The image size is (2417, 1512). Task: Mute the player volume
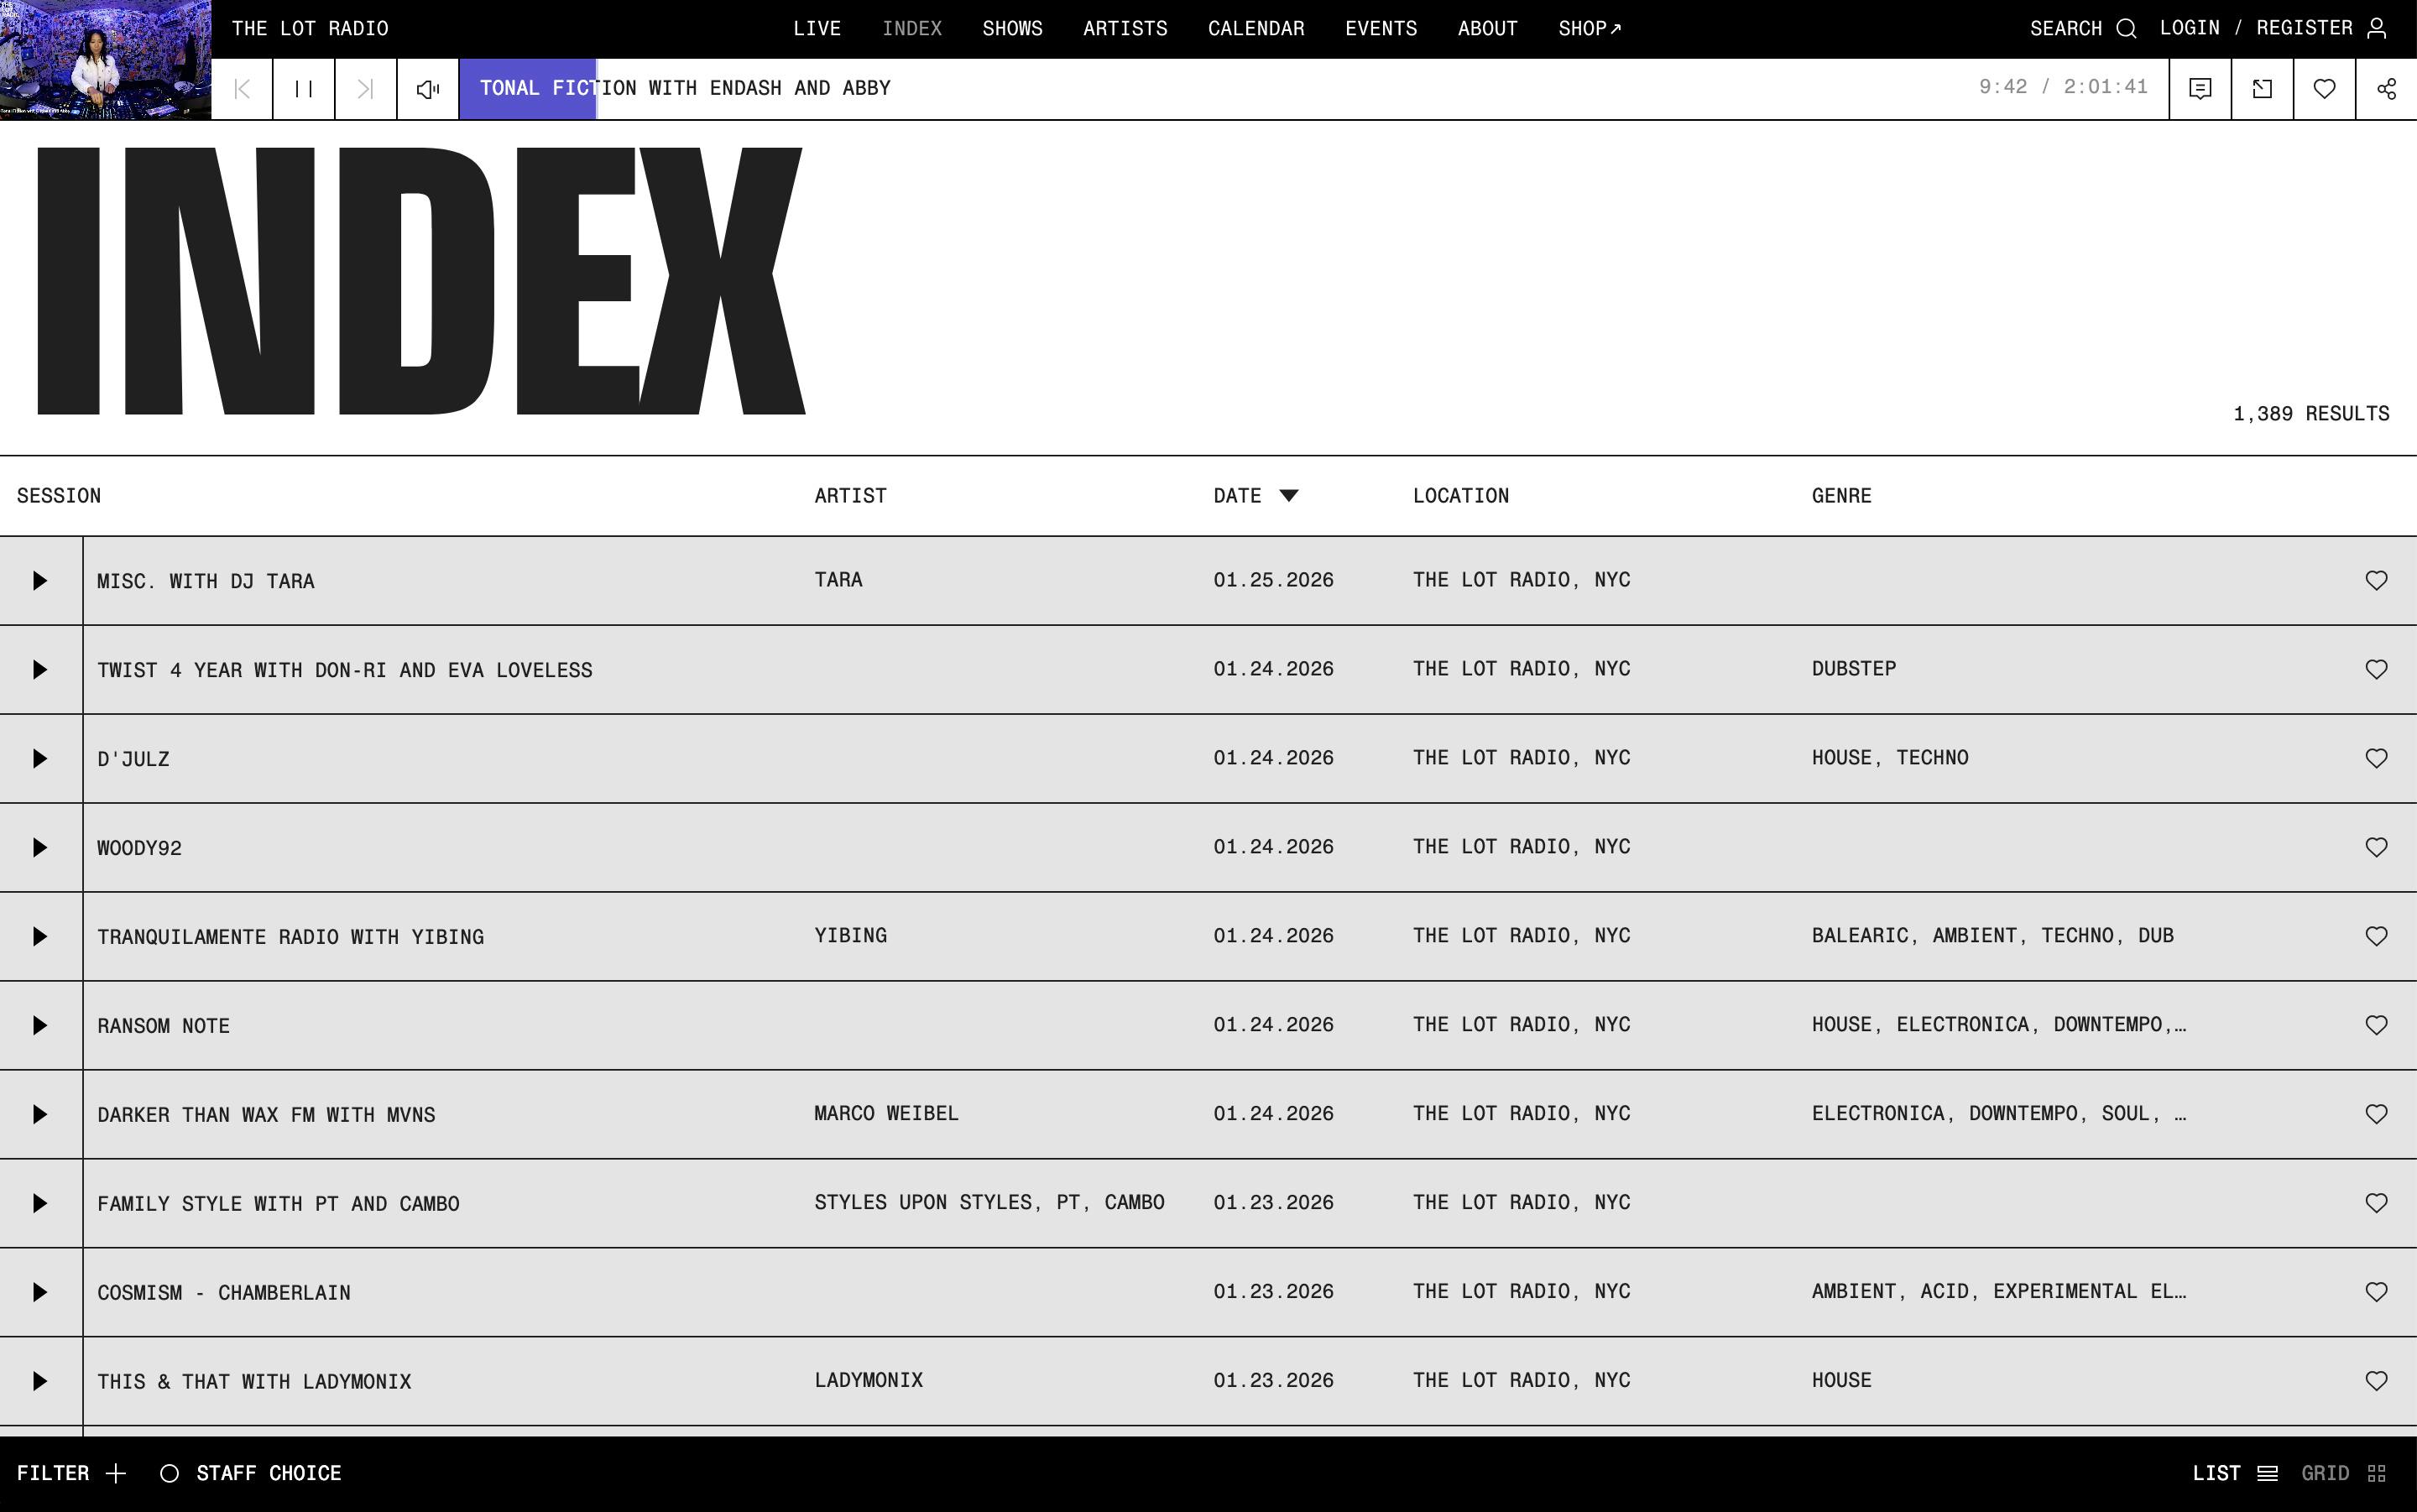(x=428, y=89)
